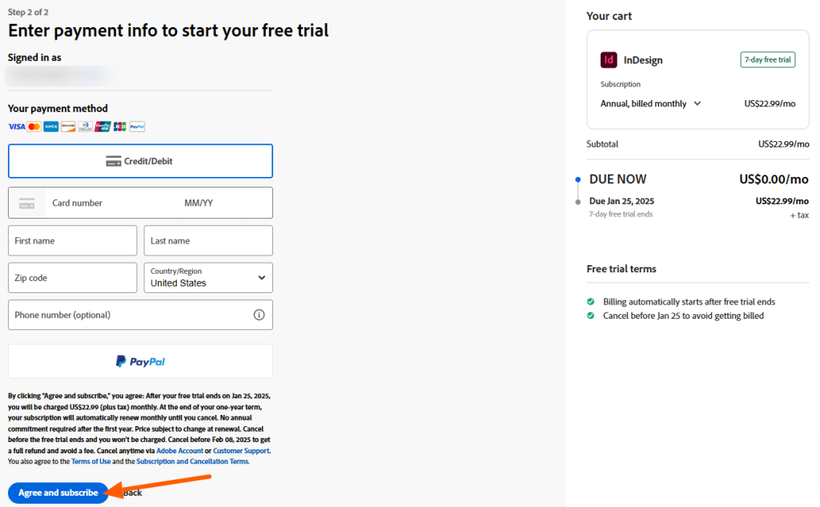Open the Terms of Use link
The width and height of the screenshot is (820, 507).
(x=91, y=461)
